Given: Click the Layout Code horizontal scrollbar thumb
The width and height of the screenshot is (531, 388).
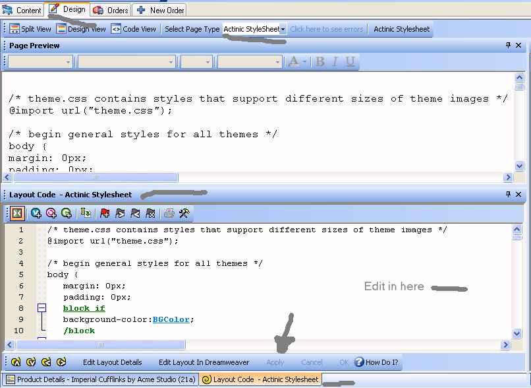Looking at the screenshot, I should coord(99,345).
